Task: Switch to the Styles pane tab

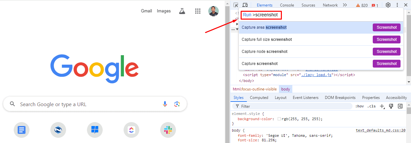Action: click(x=238, y=98)
